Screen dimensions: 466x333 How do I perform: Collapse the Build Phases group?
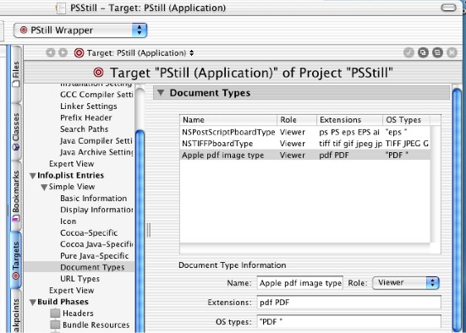33,303
